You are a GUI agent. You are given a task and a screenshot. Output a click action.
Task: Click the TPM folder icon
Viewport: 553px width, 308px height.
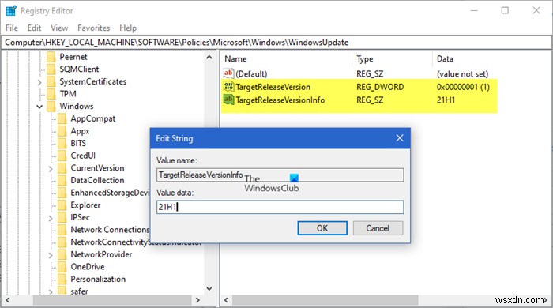pos(51,94)
